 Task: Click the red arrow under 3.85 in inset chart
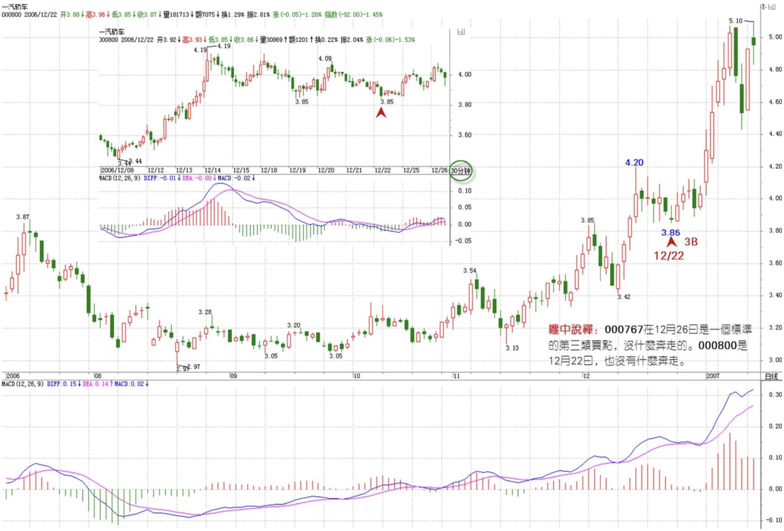pyautogui.click(x=381, y=112)
